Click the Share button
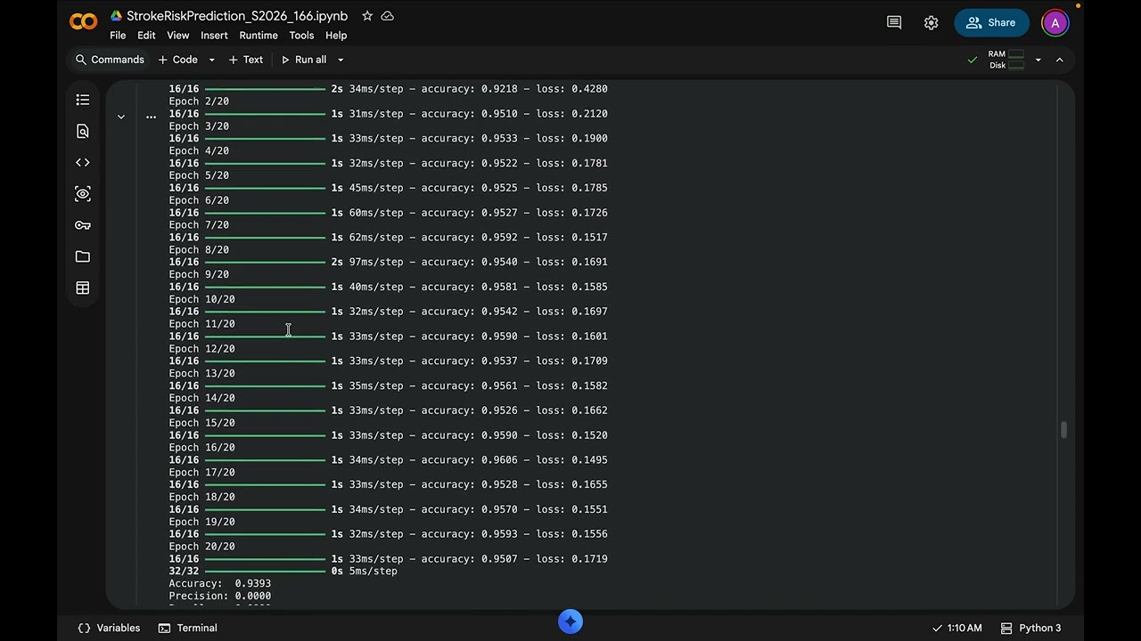 click(x=991, y=23)
